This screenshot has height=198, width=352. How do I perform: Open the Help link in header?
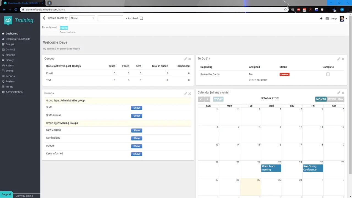click(334, 18)
